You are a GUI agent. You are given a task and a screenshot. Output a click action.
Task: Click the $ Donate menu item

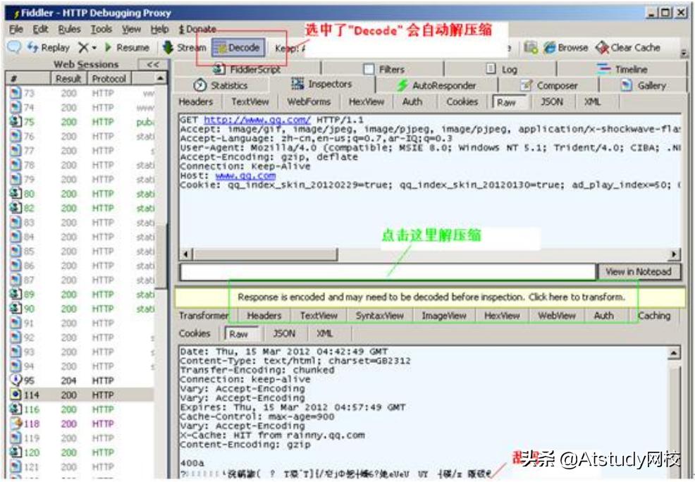point(197,29)
